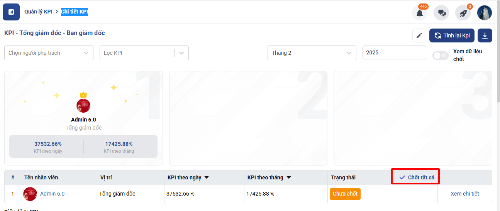
Task: Open the Tháng 2 month dropdown
Action: coord(349,53)
